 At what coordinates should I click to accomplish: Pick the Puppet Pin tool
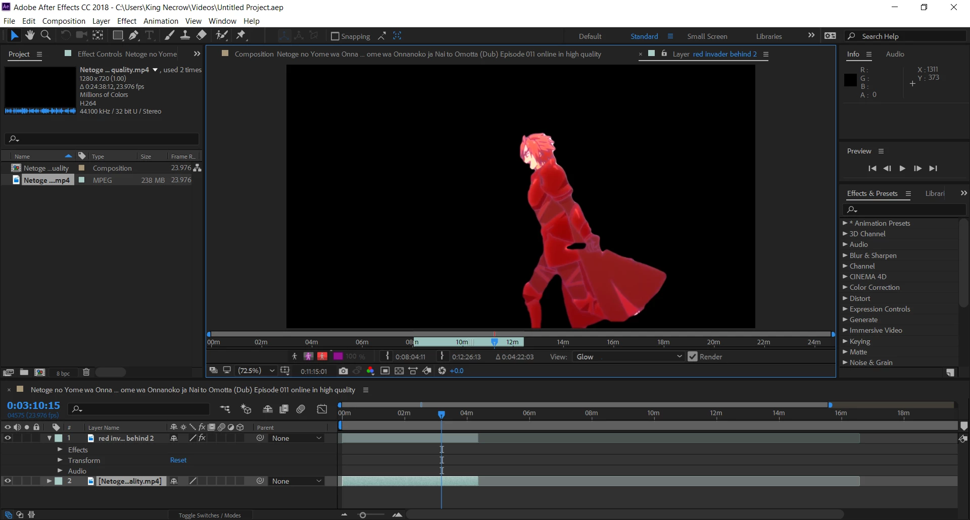coord(241,35)
